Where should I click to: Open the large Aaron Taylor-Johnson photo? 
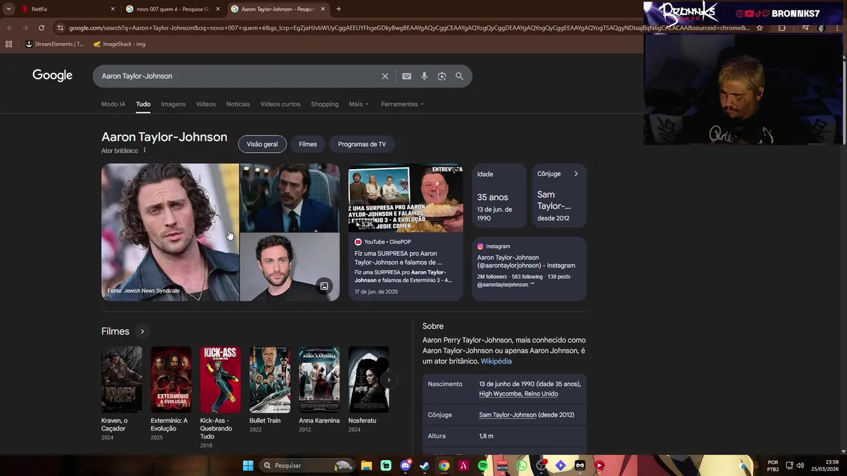170,232
